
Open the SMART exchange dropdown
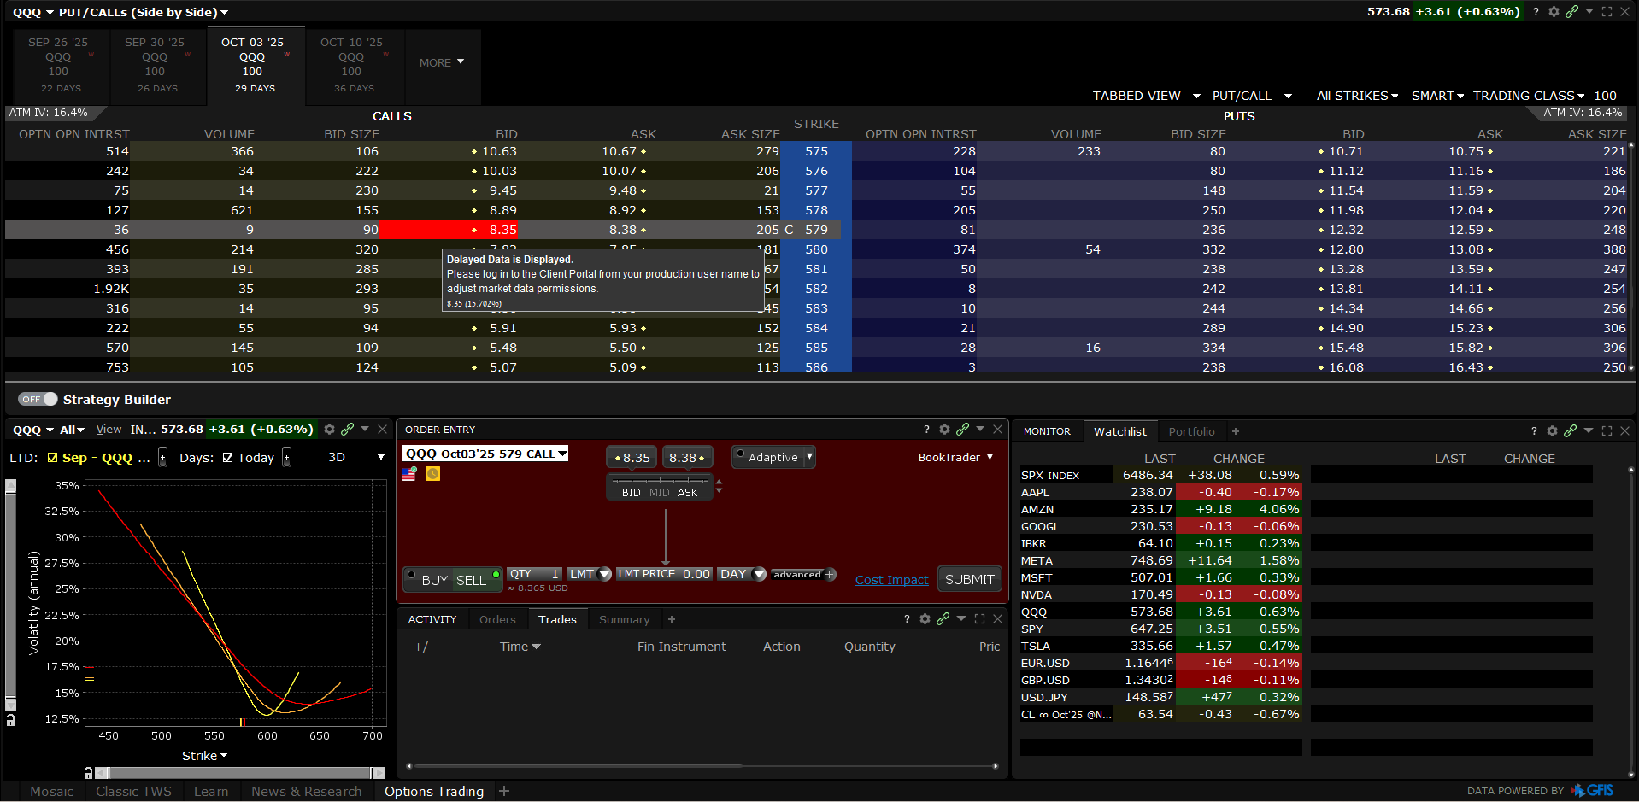pyautogui.click(x=1437, y=96)
